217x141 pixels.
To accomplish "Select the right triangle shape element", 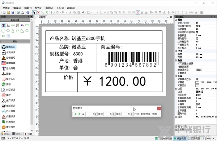I will (x=22, y=31).
